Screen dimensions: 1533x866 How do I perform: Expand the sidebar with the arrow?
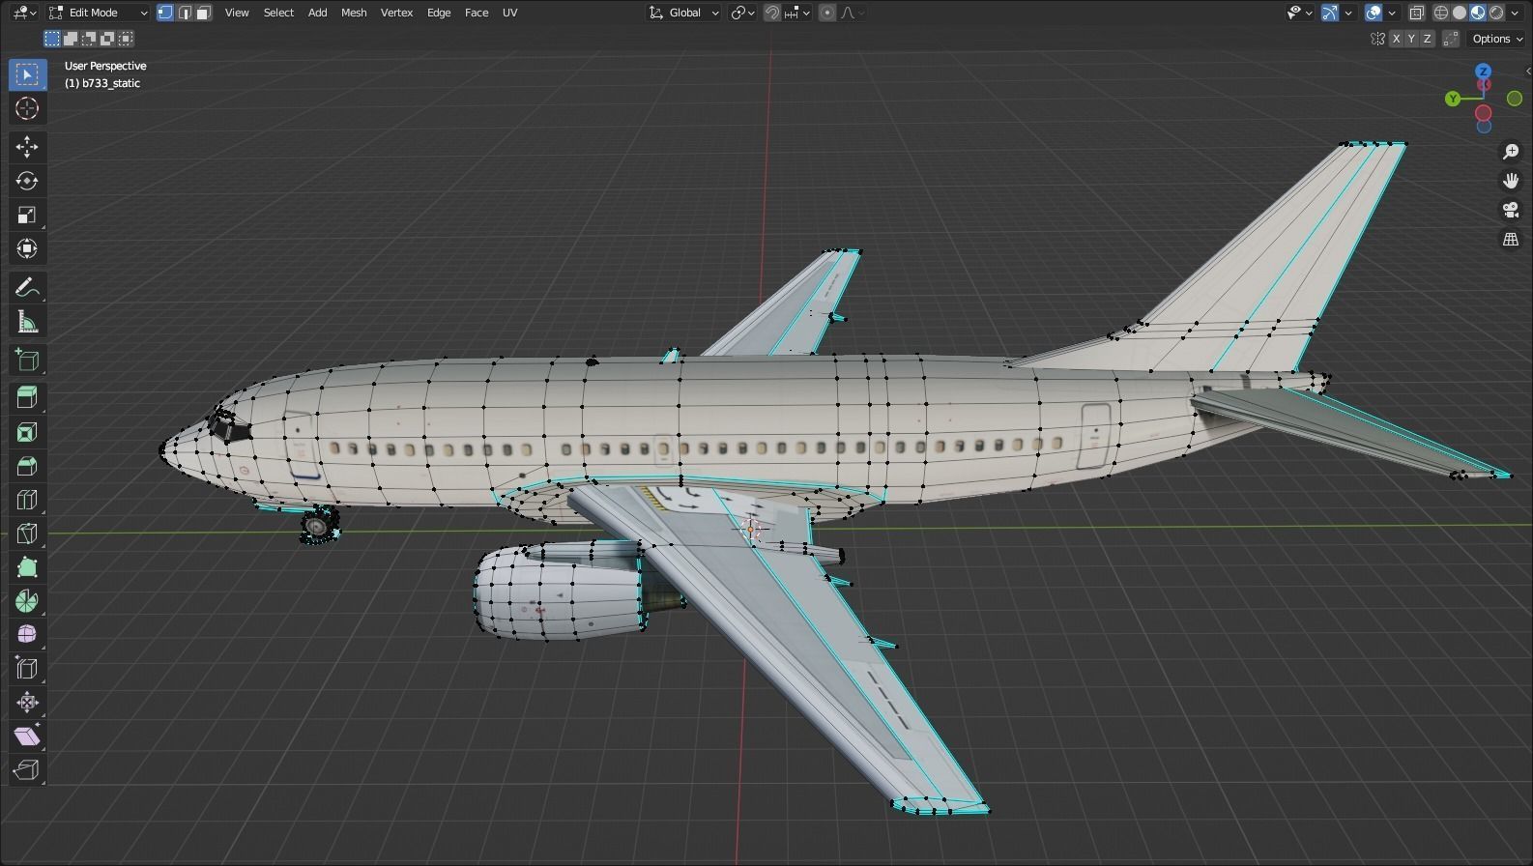point(1527,71)
